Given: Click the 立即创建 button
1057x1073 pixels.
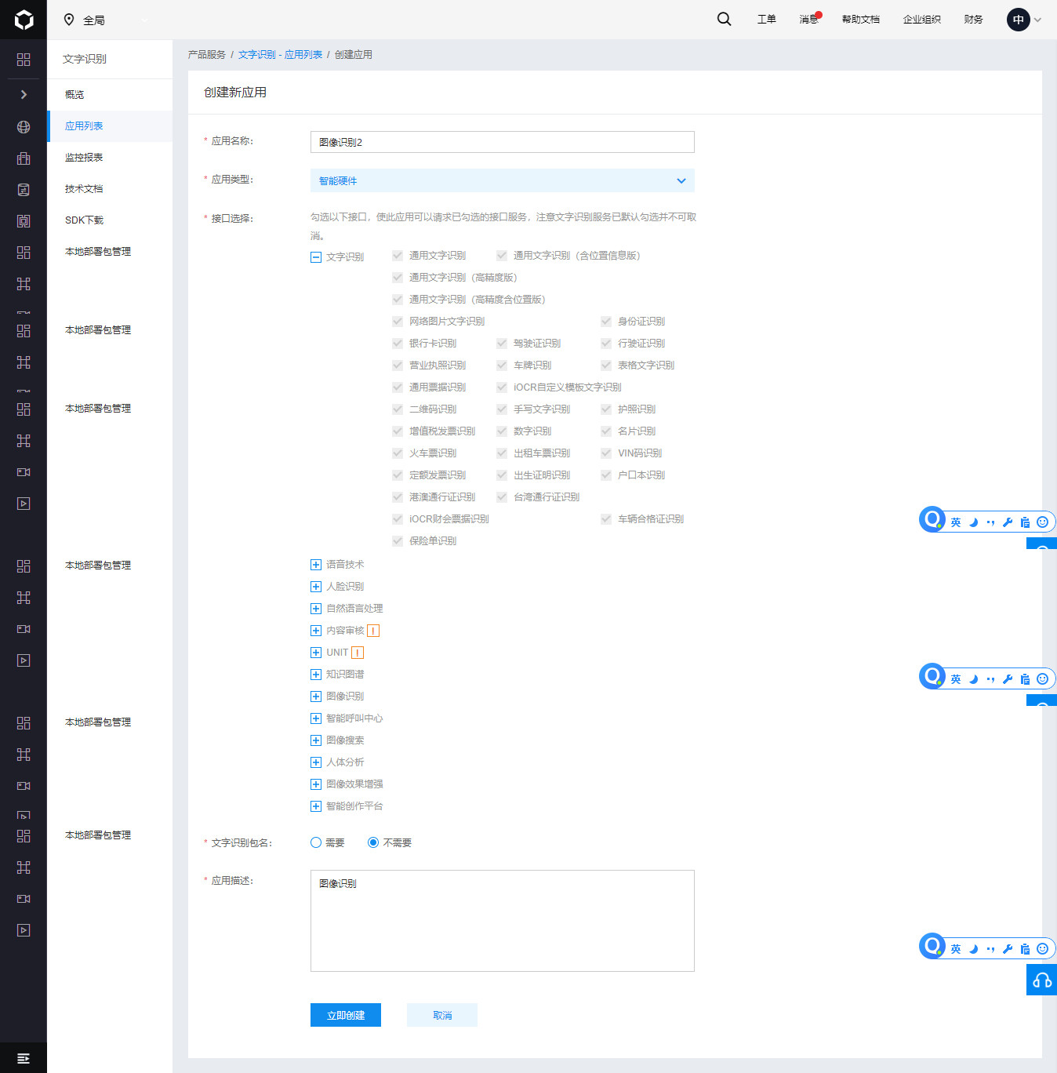Looking at the screenshot, I should [x=345, y=1015].
